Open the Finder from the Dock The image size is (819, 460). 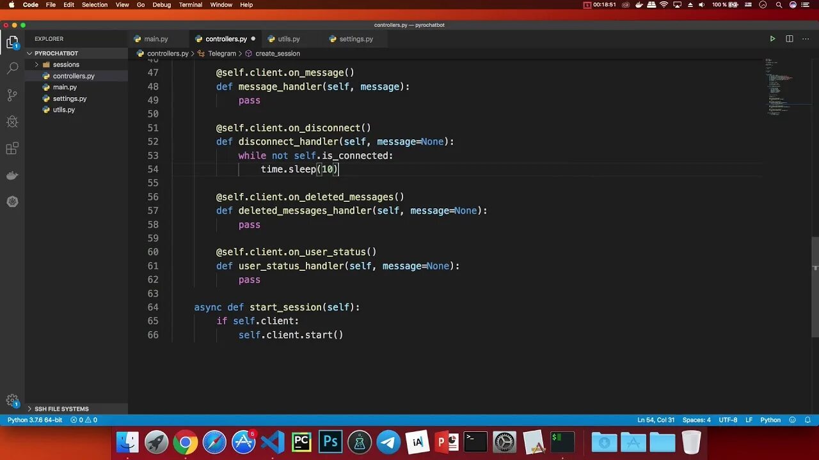127,442
